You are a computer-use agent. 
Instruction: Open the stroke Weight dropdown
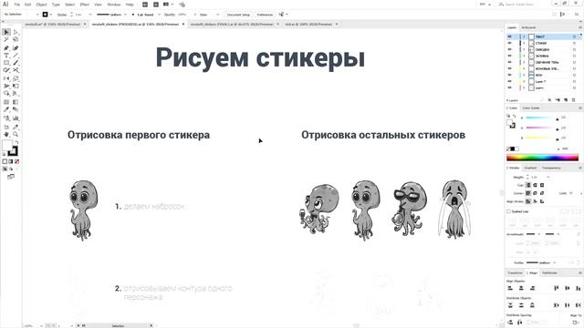pos(547,177)
